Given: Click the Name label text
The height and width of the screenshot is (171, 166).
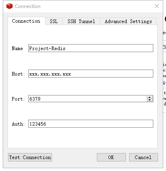Looking at the screenshot, I should pos(17,49).
